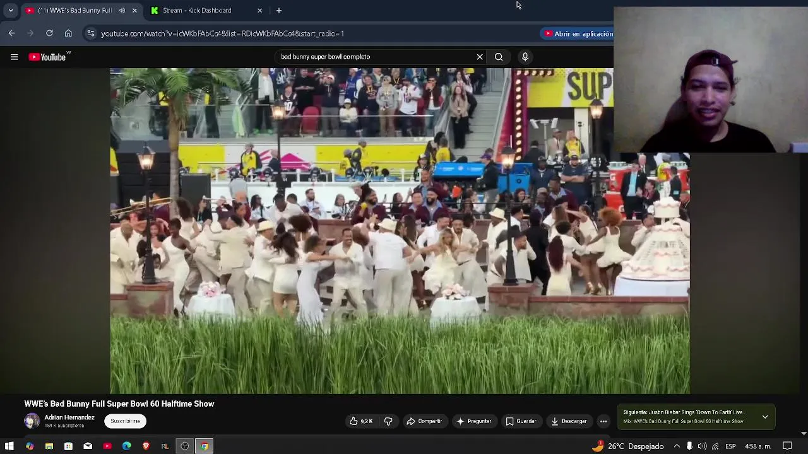Screen dimensions: 808x454
Task: Download video with Descargar button
Action: (569, 421)
